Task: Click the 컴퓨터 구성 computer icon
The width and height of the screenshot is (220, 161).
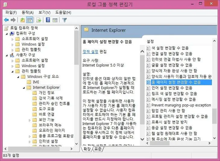Action: [x=12, y=33]
